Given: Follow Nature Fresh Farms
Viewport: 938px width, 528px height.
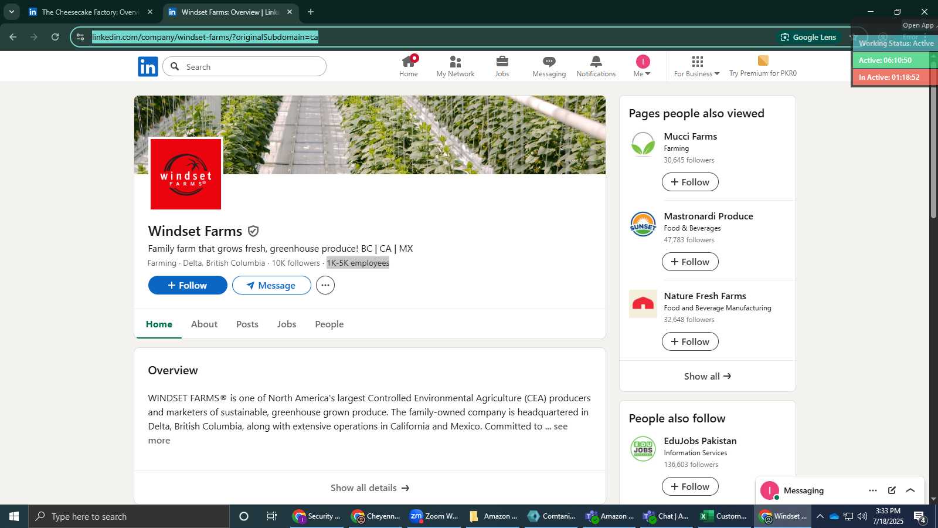Looking at the screenshot, I should pos(690,341).
